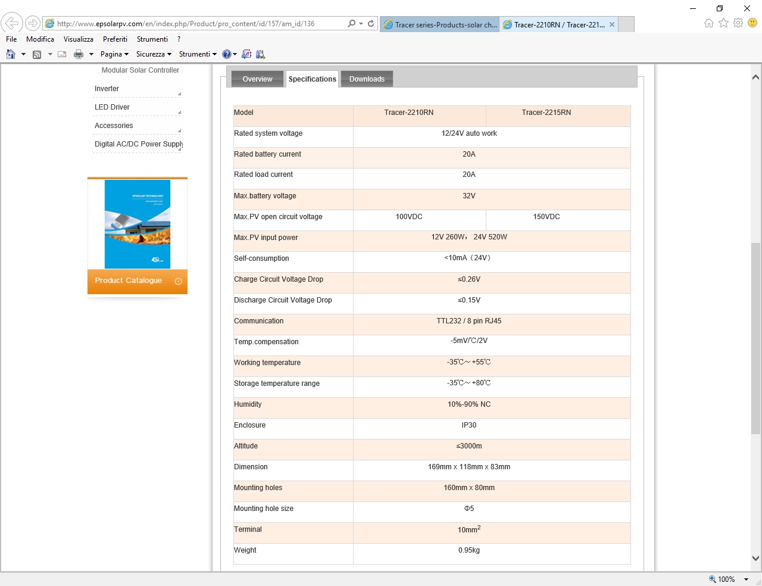This screenshot has width=762, height=586.
Task: Click the 169mm x 118mm x 83mm value
Action: click(469, 467)
